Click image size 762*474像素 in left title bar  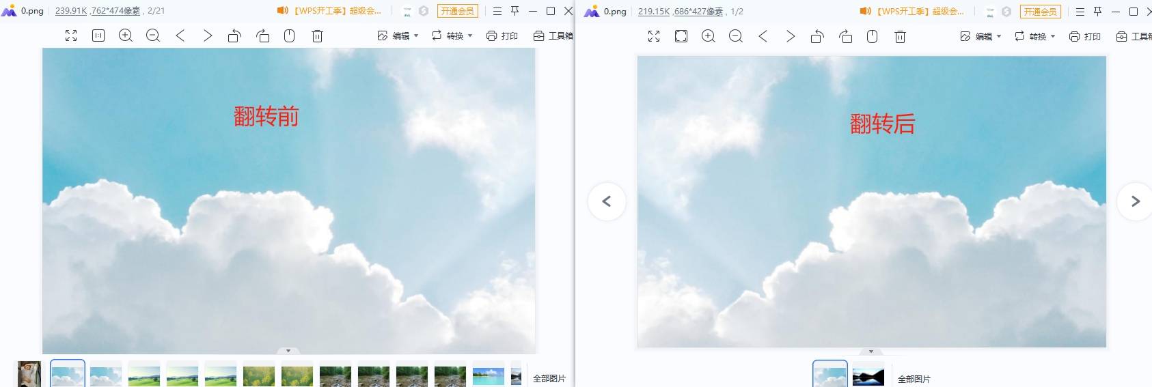[x=116, y=11]
